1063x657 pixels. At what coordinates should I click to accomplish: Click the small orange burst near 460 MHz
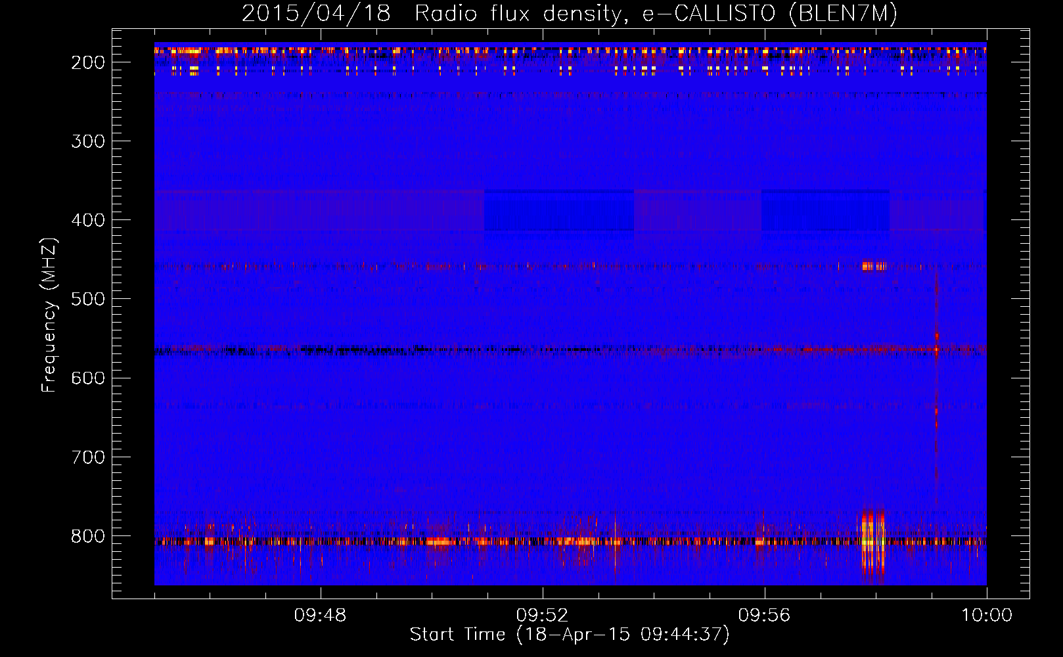[x=874, y=266]
